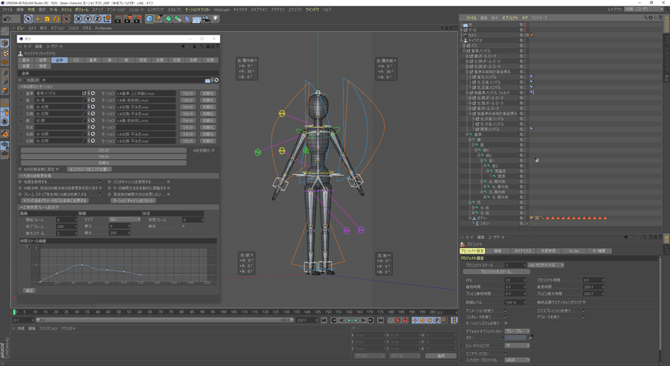Click the 開始フレーム input field

(66, 220)
